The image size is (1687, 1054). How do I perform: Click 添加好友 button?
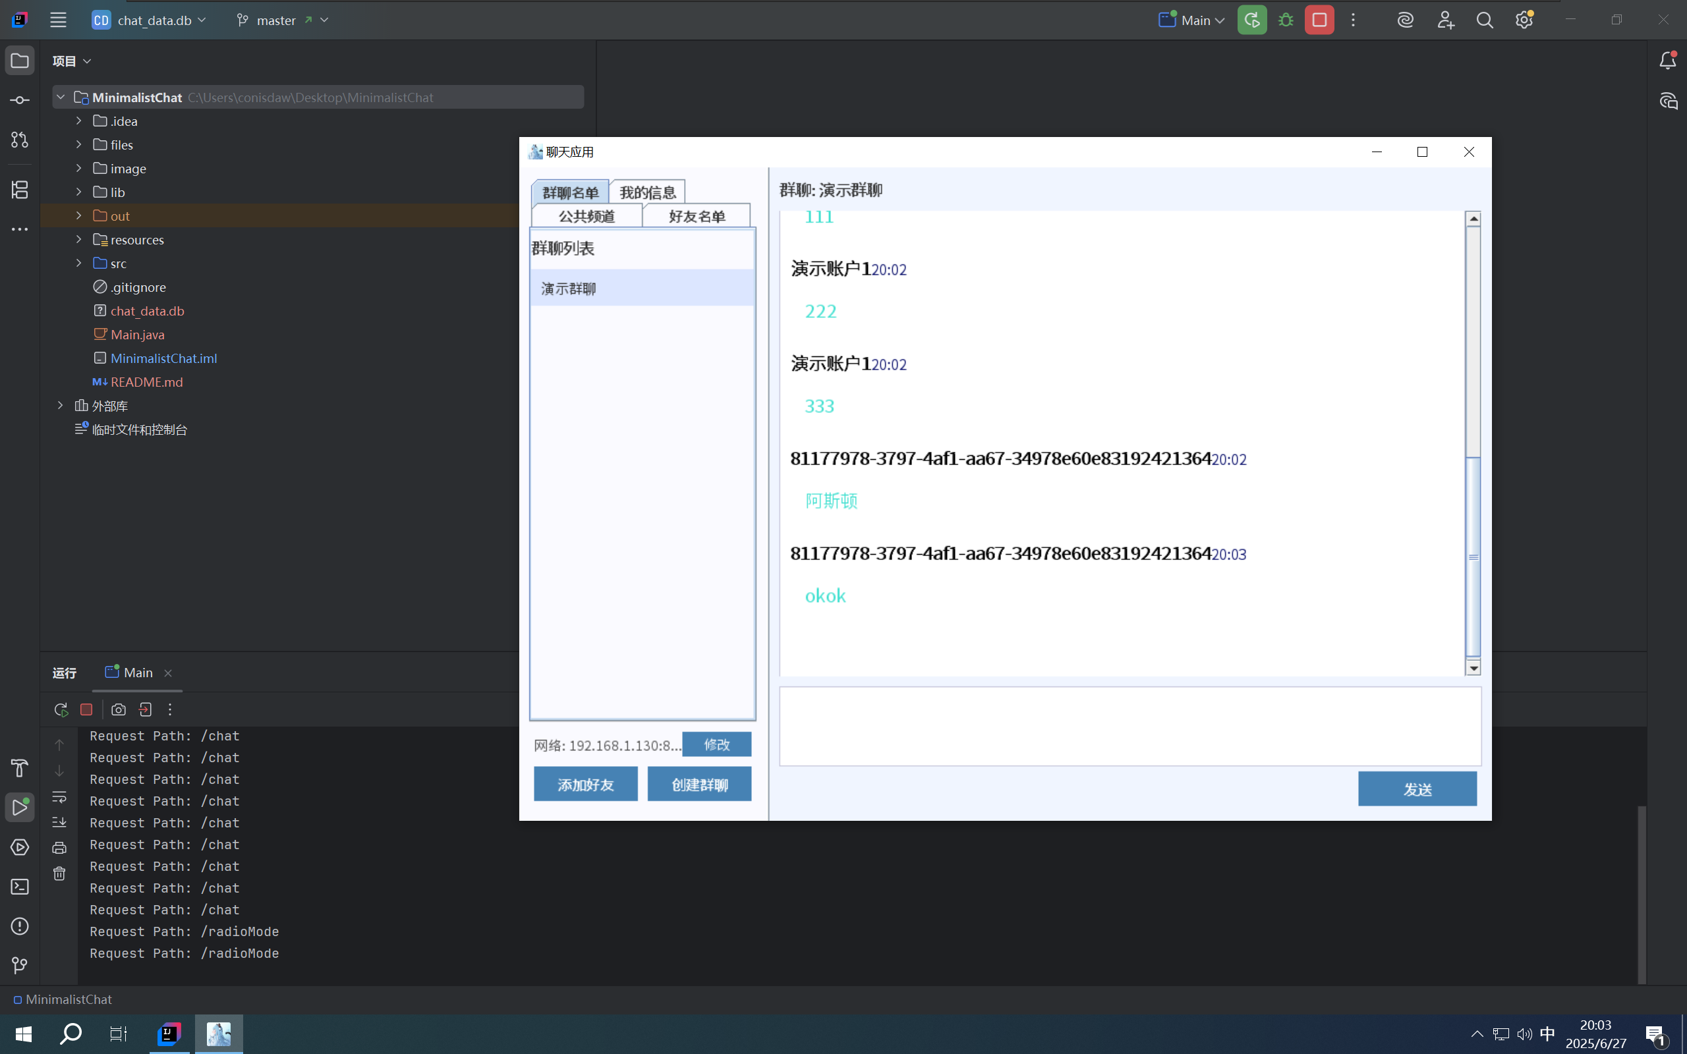pos(586,784)
